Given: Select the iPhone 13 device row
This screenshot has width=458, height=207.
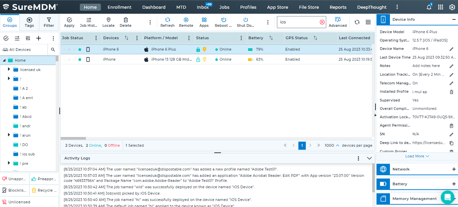Looking at the screenshot, I should click(x=217, y=59).
